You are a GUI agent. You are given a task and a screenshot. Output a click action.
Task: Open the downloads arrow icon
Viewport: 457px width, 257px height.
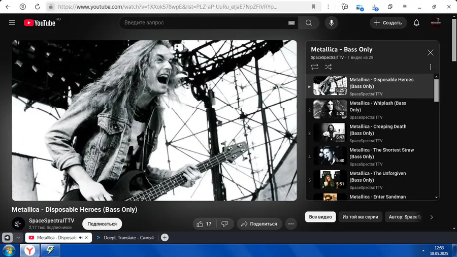pyautogui.click(x=375, y=7)
